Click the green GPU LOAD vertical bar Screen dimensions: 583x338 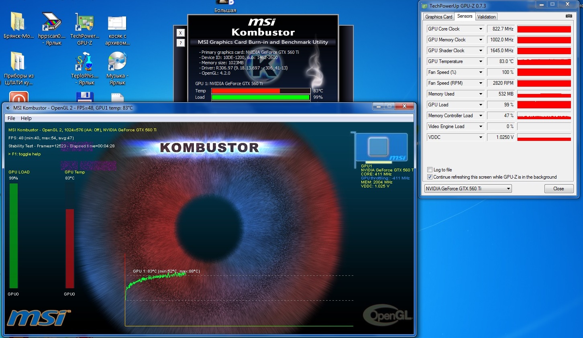point(14,236)
